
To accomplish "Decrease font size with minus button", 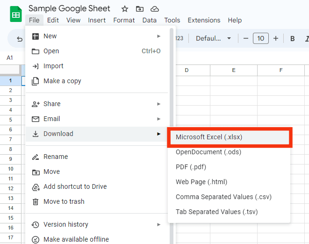I will point(246,38).
